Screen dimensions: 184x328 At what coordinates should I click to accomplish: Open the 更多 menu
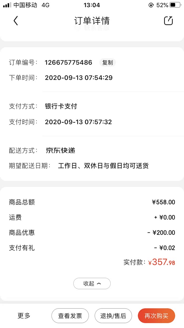[24, 316]
